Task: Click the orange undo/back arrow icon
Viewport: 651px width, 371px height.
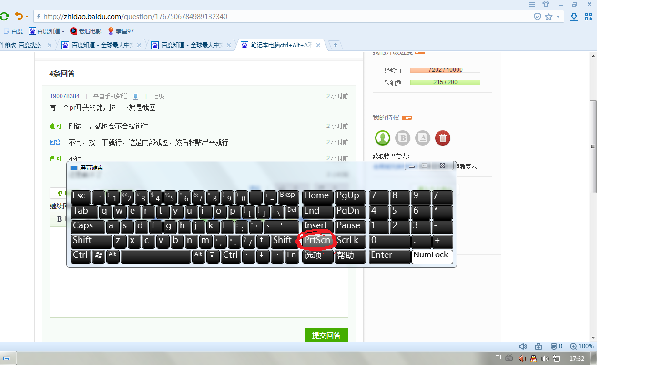Action: pos(19,16)
